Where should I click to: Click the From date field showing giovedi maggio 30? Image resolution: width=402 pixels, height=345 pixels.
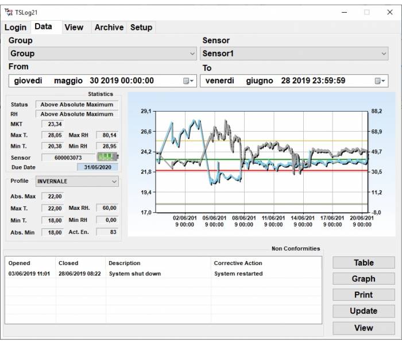(103, 81)
